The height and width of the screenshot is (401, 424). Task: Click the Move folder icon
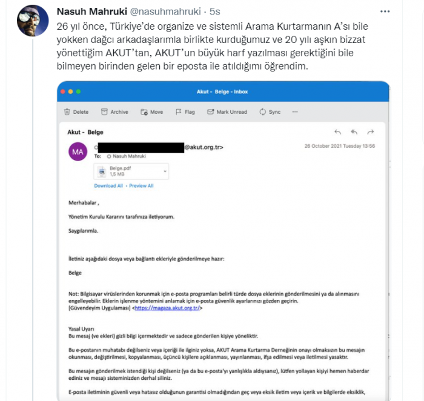(x=144, y=112)
